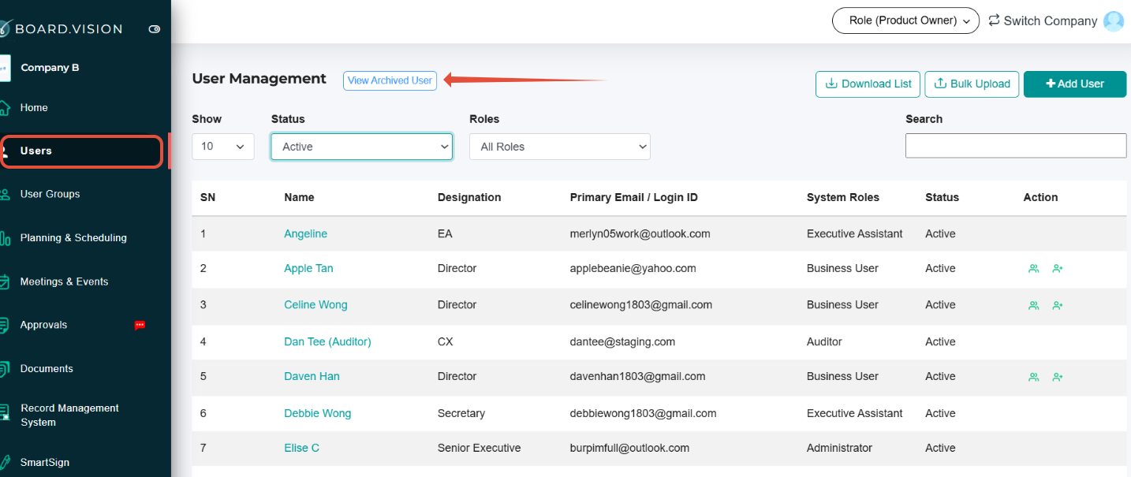This screenshot has width=1131, height=477.
Task: Open the All Roles dropdown
Action: [x=560, y=147]
